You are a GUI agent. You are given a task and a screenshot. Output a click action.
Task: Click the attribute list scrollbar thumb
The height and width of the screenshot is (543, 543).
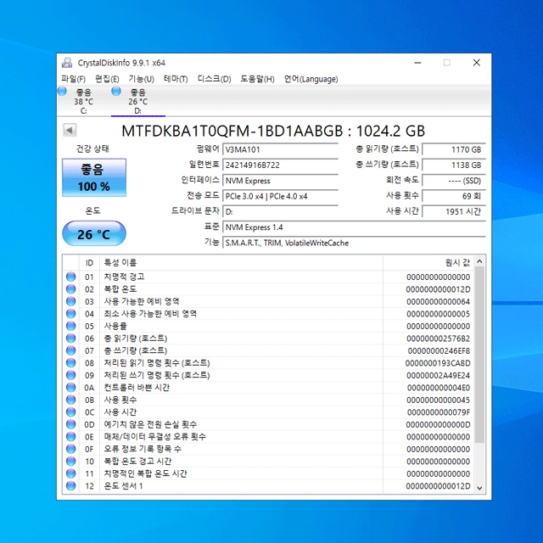tap(479, 355)
